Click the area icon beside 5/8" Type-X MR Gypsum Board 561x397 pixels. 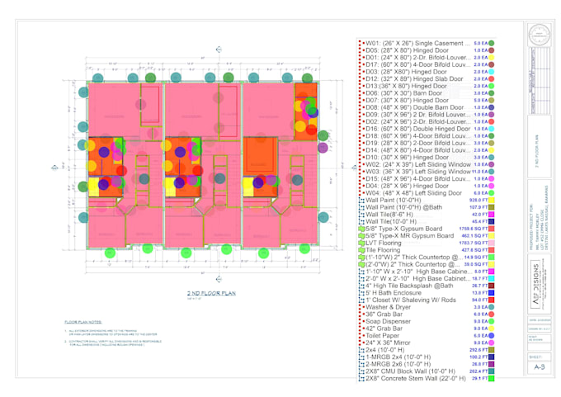point(361,236)
